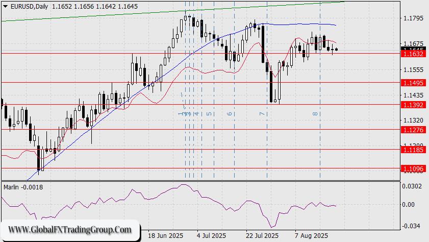Select time marker number 6
Screen dimensions: 429x242
point(230,114)
